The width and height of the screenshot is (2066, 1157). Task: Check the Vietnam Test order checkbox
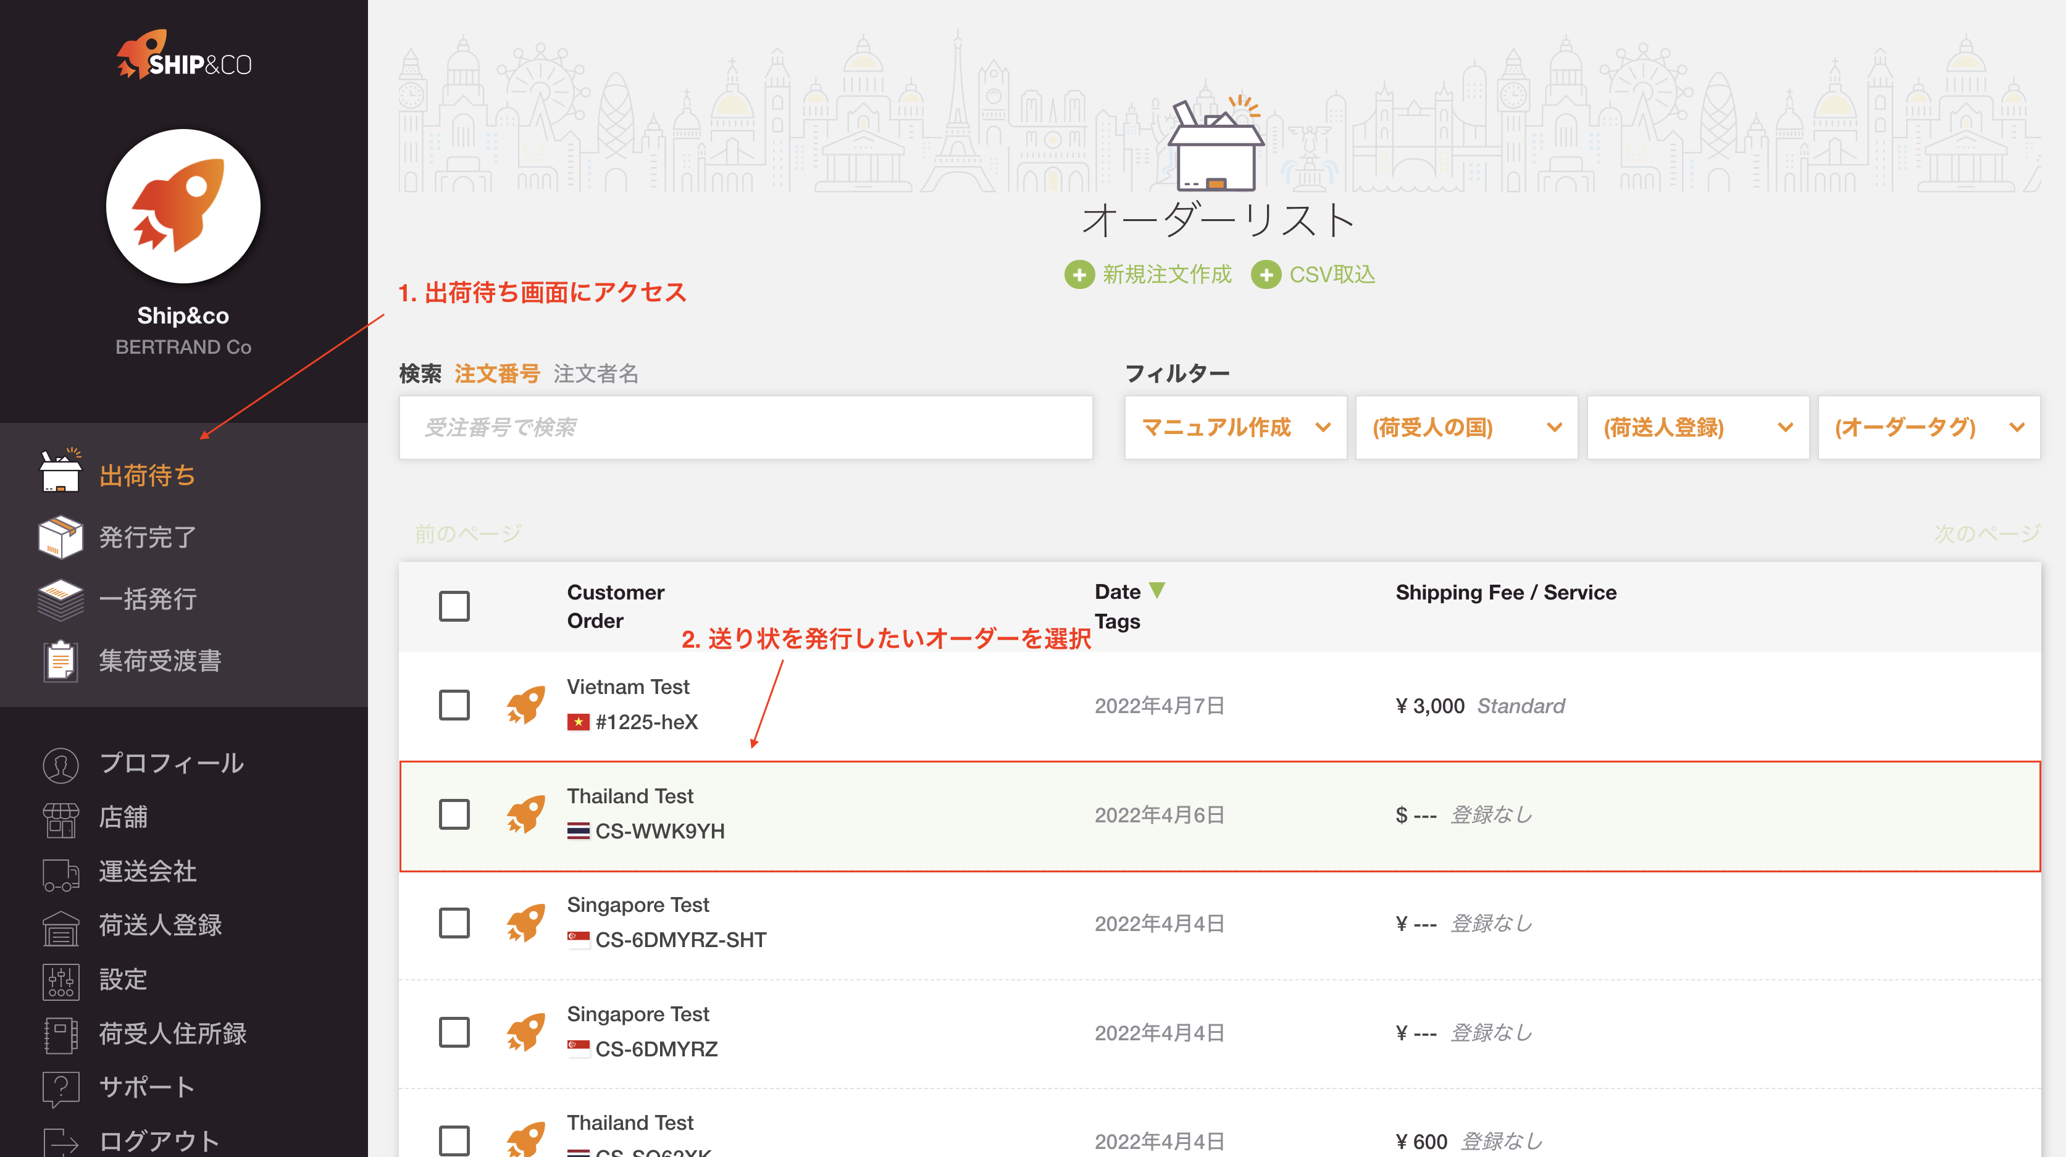(x=454, y=705)
